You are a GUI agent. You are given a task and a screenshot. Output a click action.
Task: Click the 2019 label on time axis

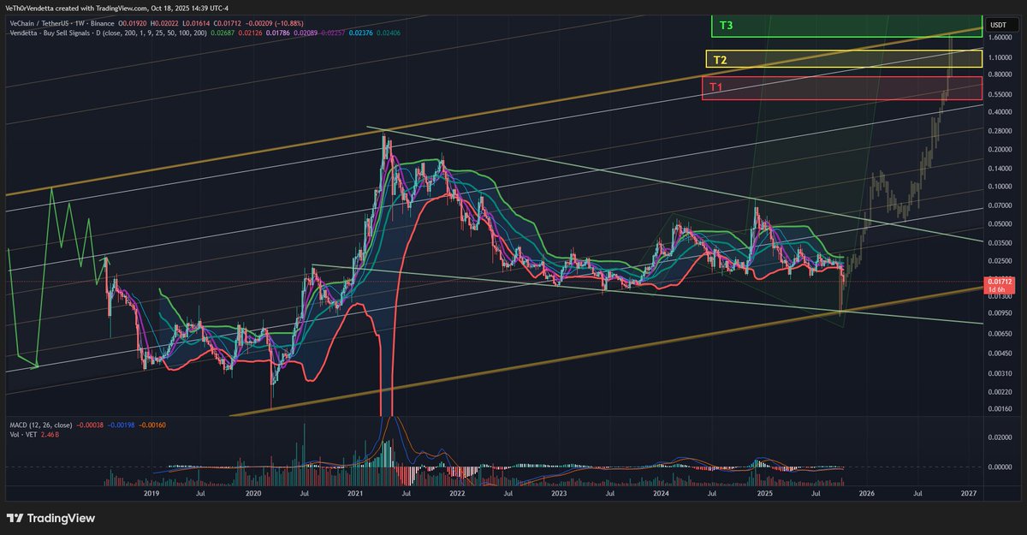click(x=151, y=494)
